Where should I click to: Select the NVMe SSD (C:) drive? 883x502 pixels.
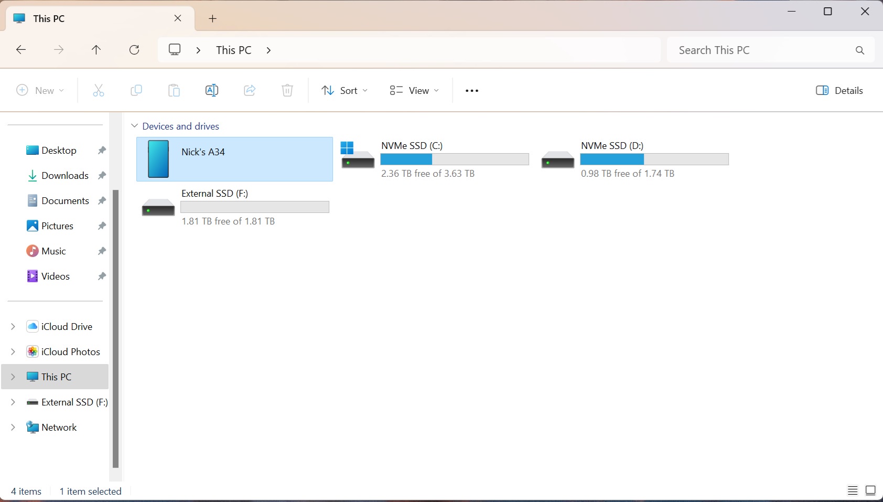coord(434,159)
